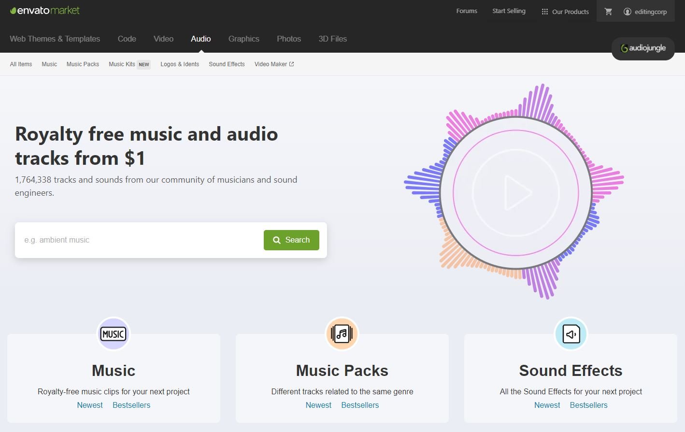This screenshot has width=685, height=432.
Task: Click the Music Packs musical note icon
Action: [x=342, y=333]
